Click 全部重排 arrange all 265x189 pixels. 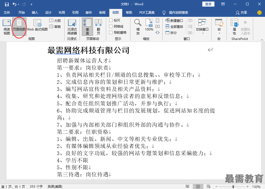tap(174, 27)
